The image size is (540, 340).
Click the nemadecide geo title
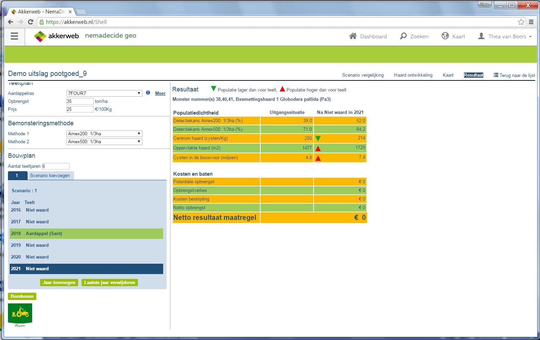[x=111, y=36]
